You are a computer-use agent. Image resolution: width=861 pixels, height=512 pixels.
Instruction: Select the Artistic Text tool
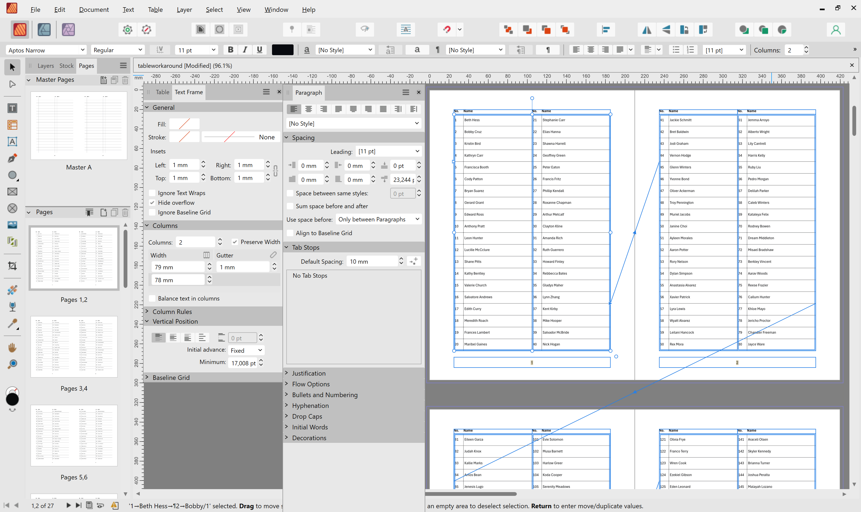[x=12, y=142]
